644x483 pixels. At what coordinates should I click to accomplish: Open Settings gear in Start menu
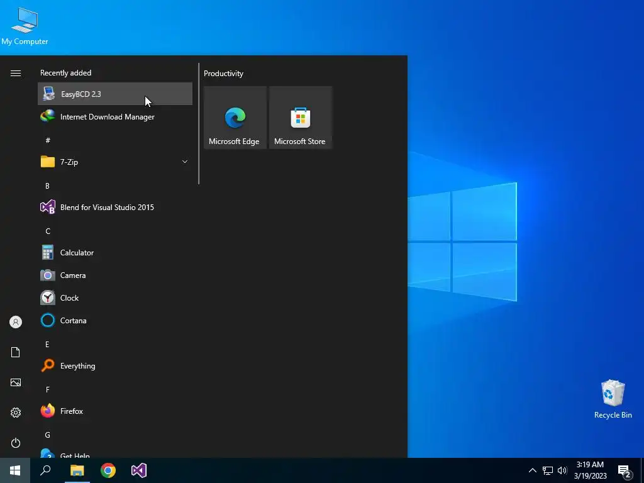point(16,413)
